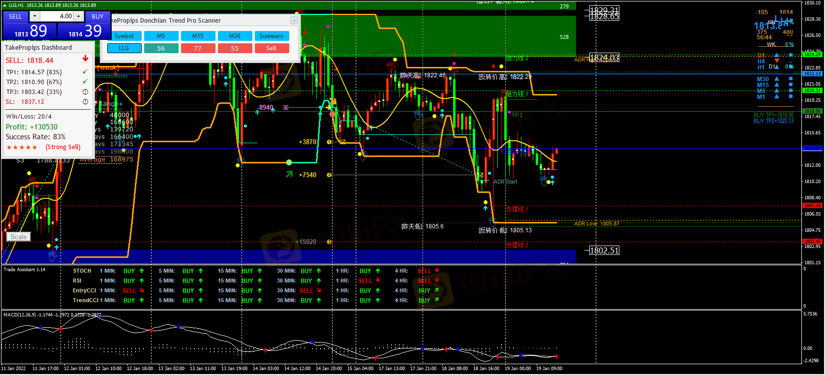
Task: Select the Summary column header in the scanner
Action: (271, 36)
